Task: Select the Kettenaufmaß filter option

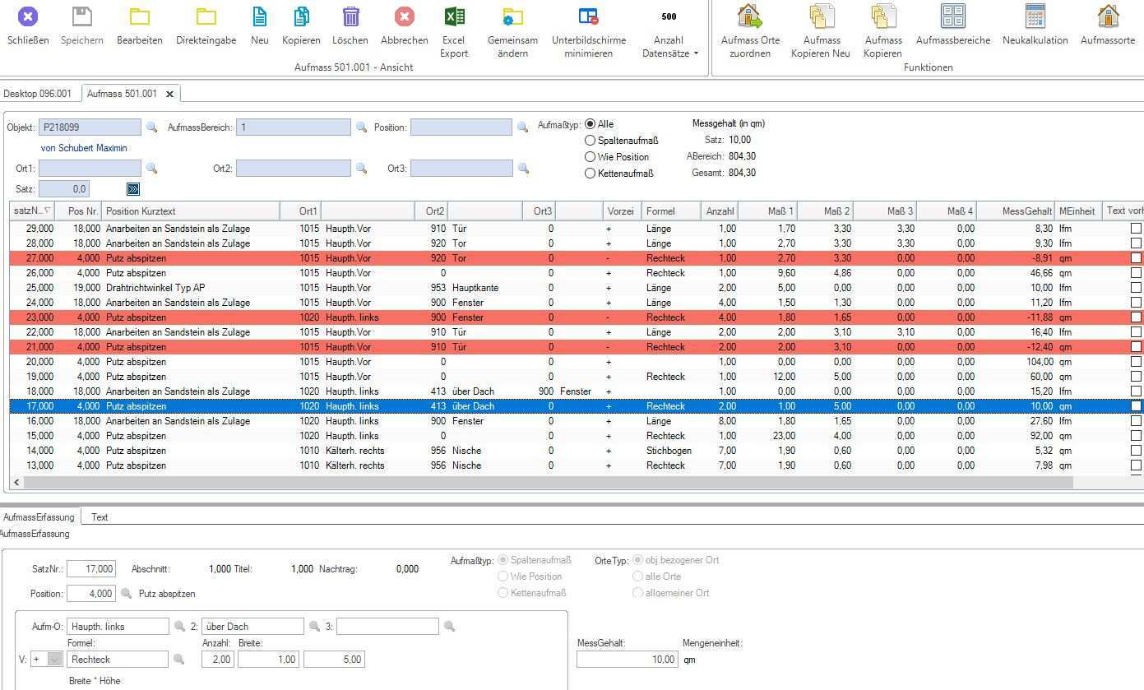Action: point(590,174)
